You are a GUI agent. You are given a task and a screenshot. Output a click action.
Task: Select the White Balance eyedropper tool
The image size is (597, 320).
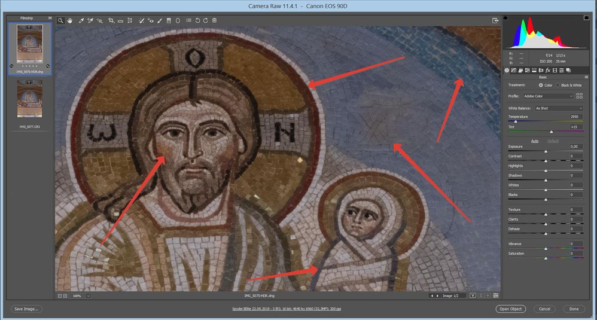[81, 20]
